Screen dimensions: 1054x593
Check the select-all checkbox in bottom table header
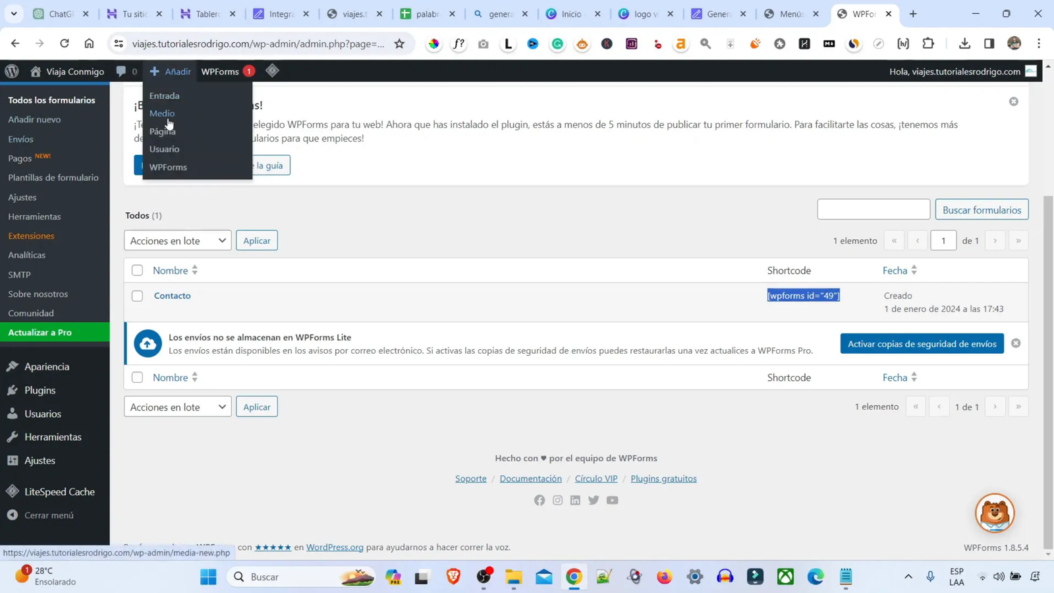[x=137, y=377]
